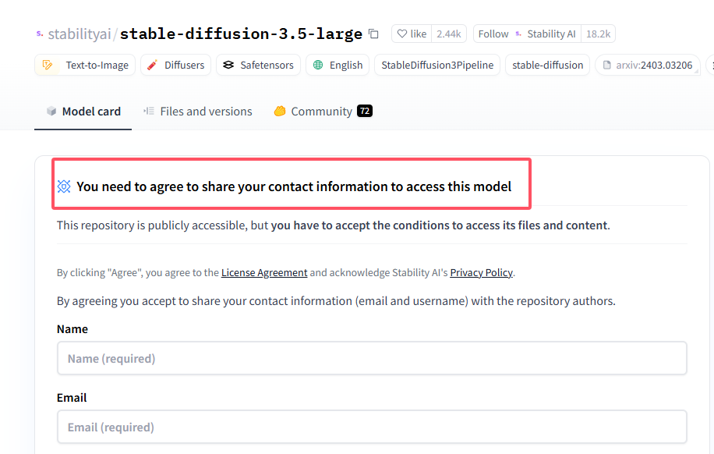Viewport: 714px width, 454px height.
Task: Select the Diffusers tag
Action: pyautogui.click(x=175, y=65)
